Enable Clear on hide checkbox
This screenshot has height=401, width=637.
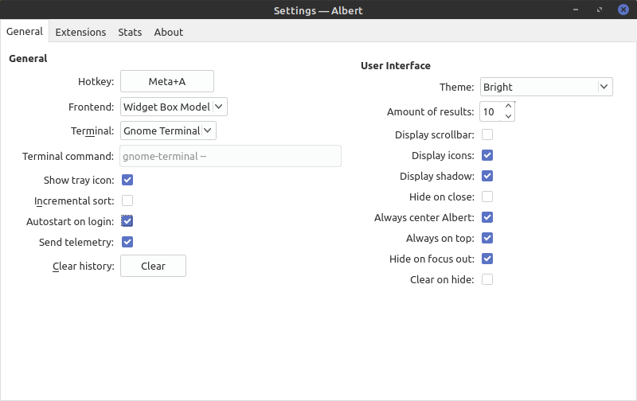point(487,279)
